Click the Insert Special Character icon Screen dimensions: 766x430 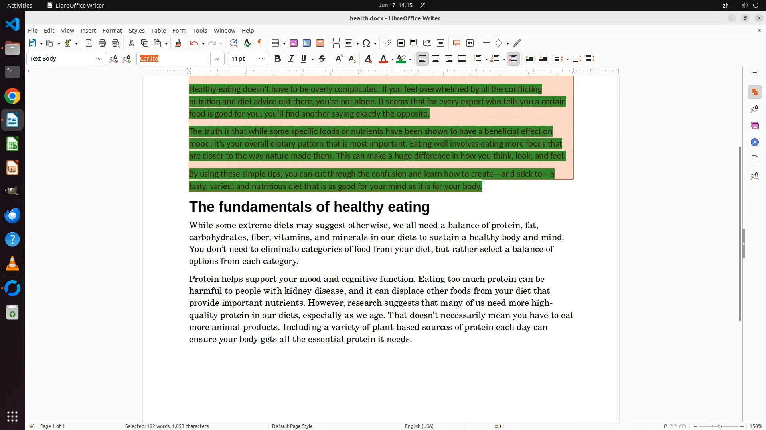pos(366,43)
